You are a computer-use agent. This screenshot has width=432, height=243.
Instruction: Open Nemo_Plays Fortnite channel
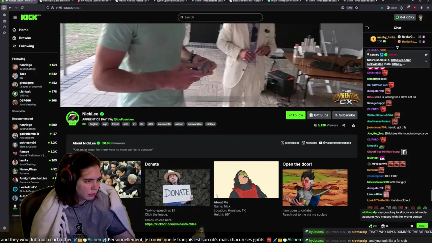tap(34, 171)
